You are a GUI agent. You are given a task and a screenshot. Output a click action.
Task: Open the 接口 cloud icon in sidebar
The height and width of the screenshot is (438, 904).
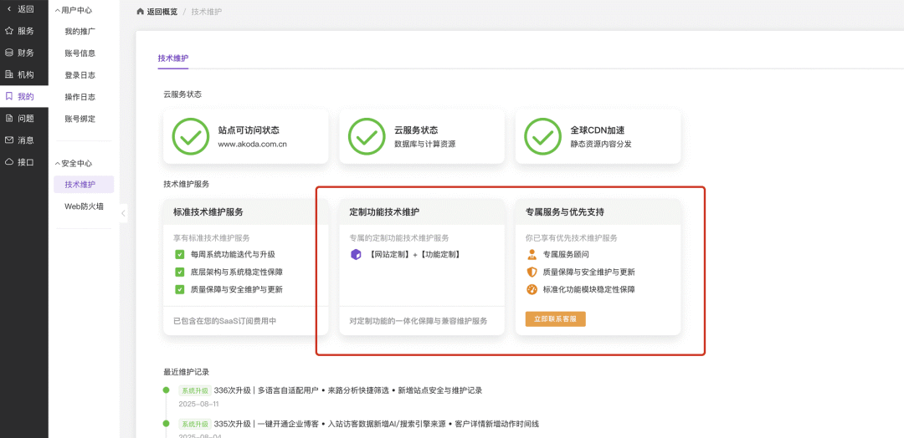click(8, 161)
